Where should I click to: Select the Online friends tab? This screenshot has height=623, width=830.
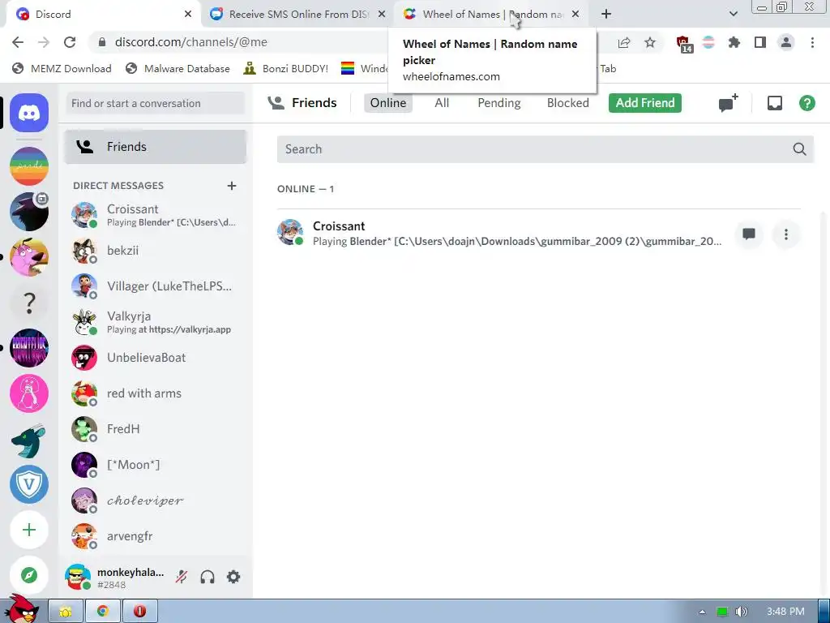click(388, 103)
